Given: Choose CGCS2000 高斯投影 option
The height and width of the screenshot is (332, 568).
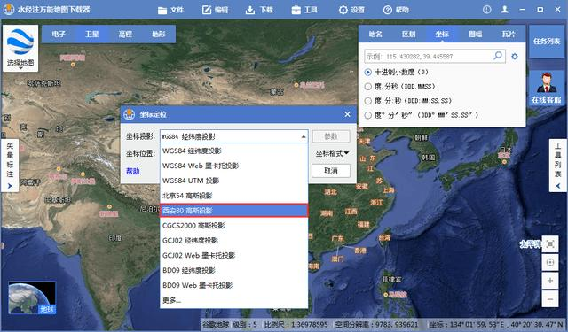Looking at the screenshot, I should [233, 226].
